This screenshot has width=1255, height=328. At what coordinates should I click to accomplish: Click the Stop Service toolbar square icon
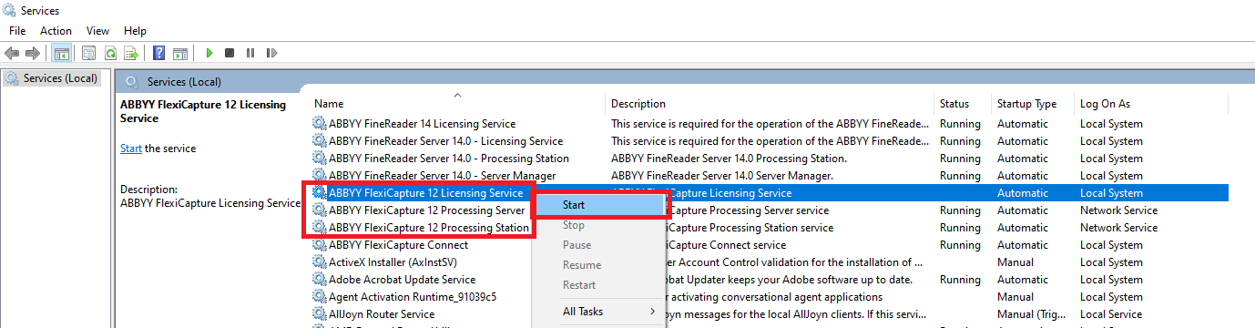point(230,54)
